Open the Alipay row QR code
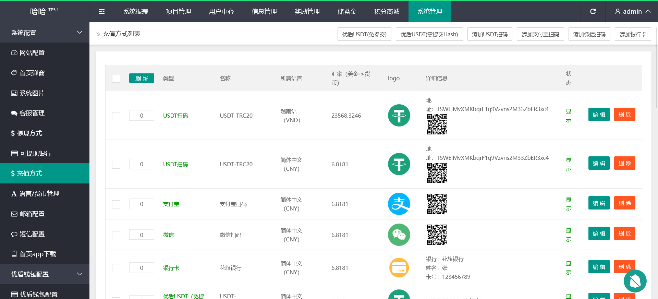Viewport: 658px width, 299px height. pos(437,204)
